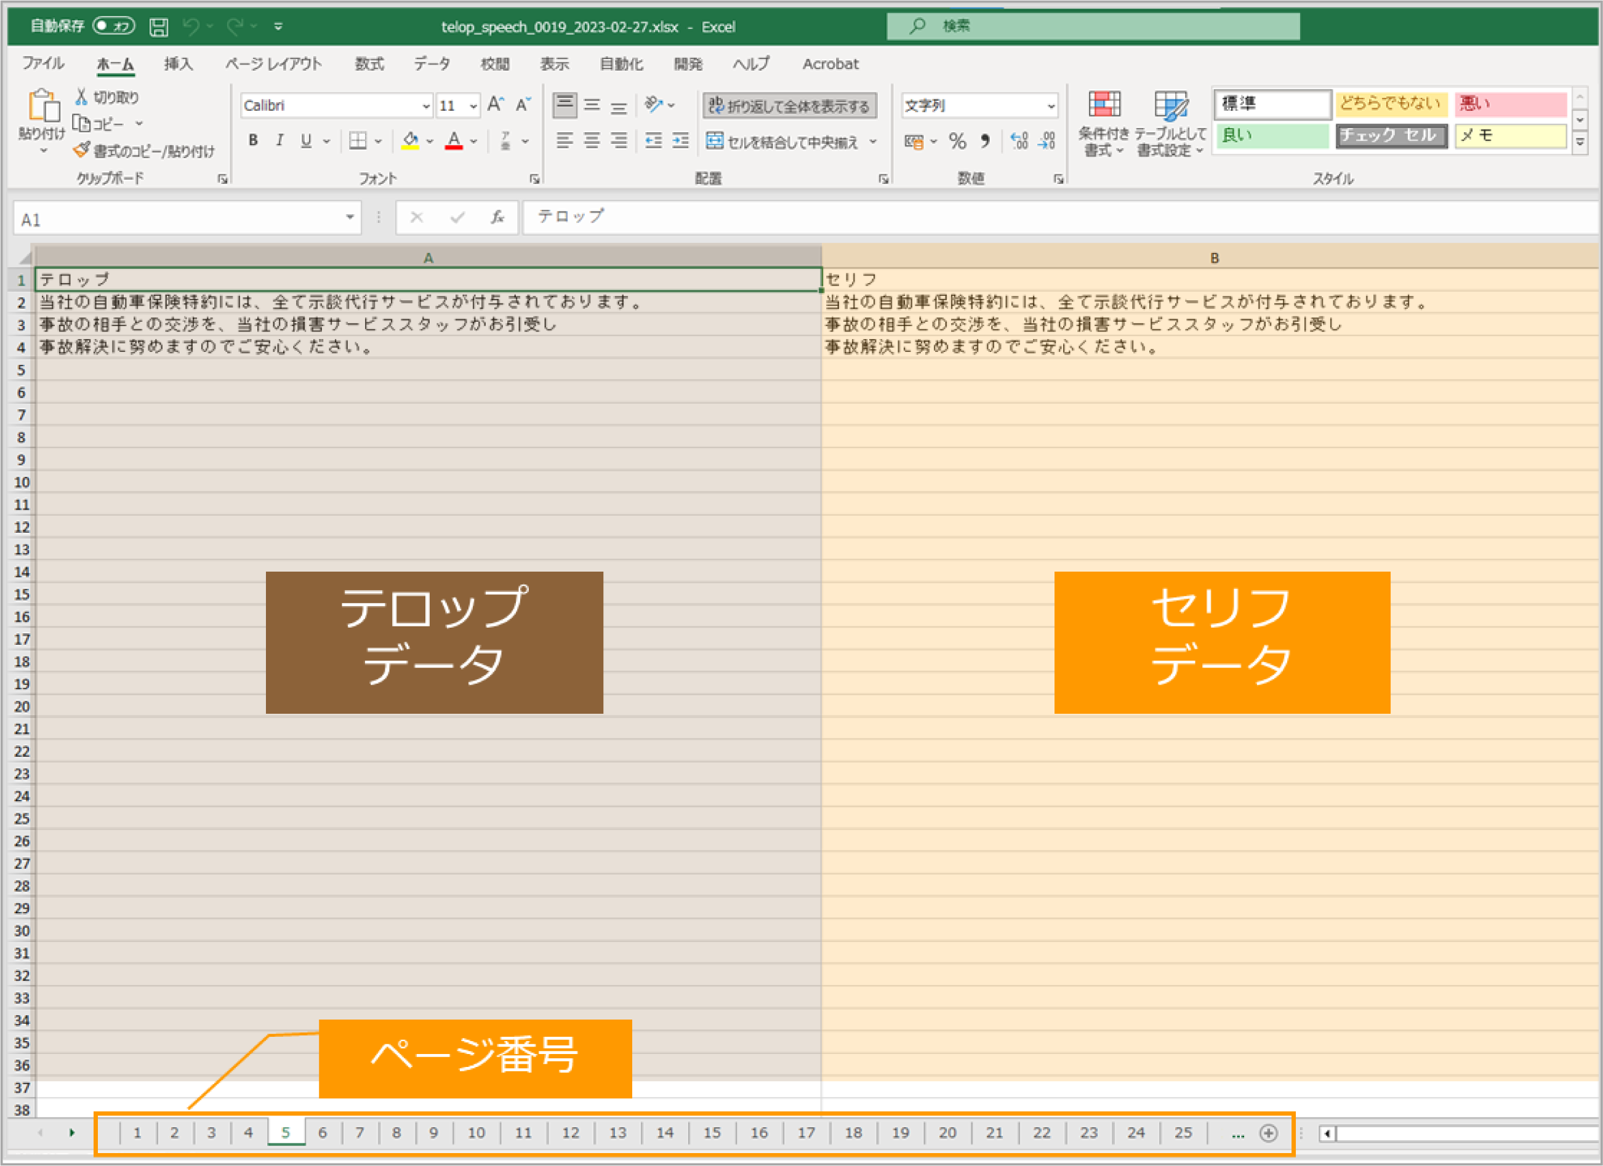Open the font size 11 dropdown

[473, 106]
